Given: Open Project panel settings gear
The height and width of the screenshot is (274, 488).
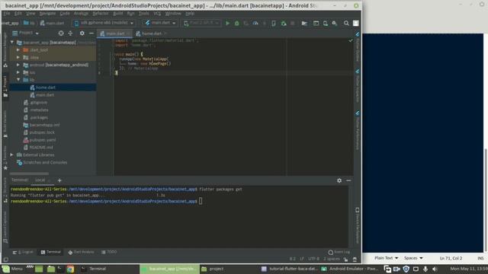Looking at the screenshot, I should [x=82, y=33].
